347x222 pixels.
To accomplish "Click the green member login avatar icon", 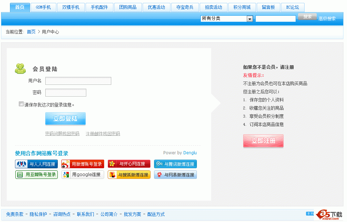I will point(20,68).
